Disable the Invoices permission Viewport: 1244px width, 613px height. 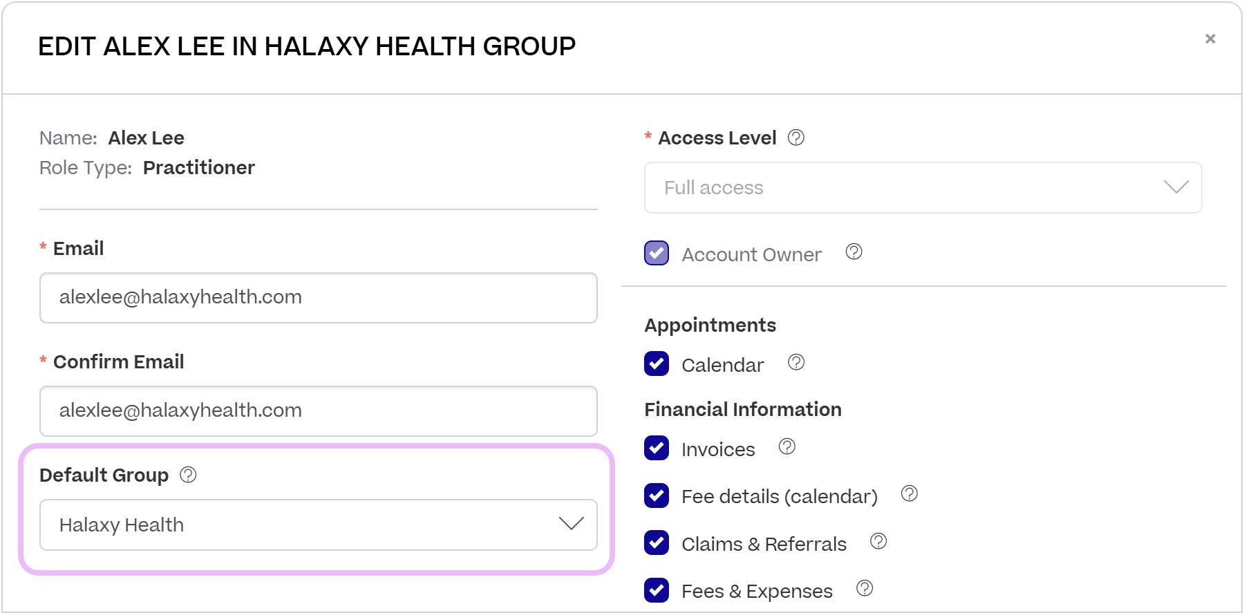click(x=655, y=448)
